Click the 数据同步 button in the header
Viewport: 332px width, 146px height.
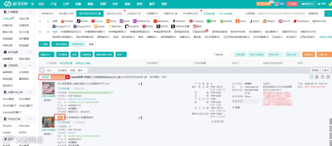tap(308, 4)
